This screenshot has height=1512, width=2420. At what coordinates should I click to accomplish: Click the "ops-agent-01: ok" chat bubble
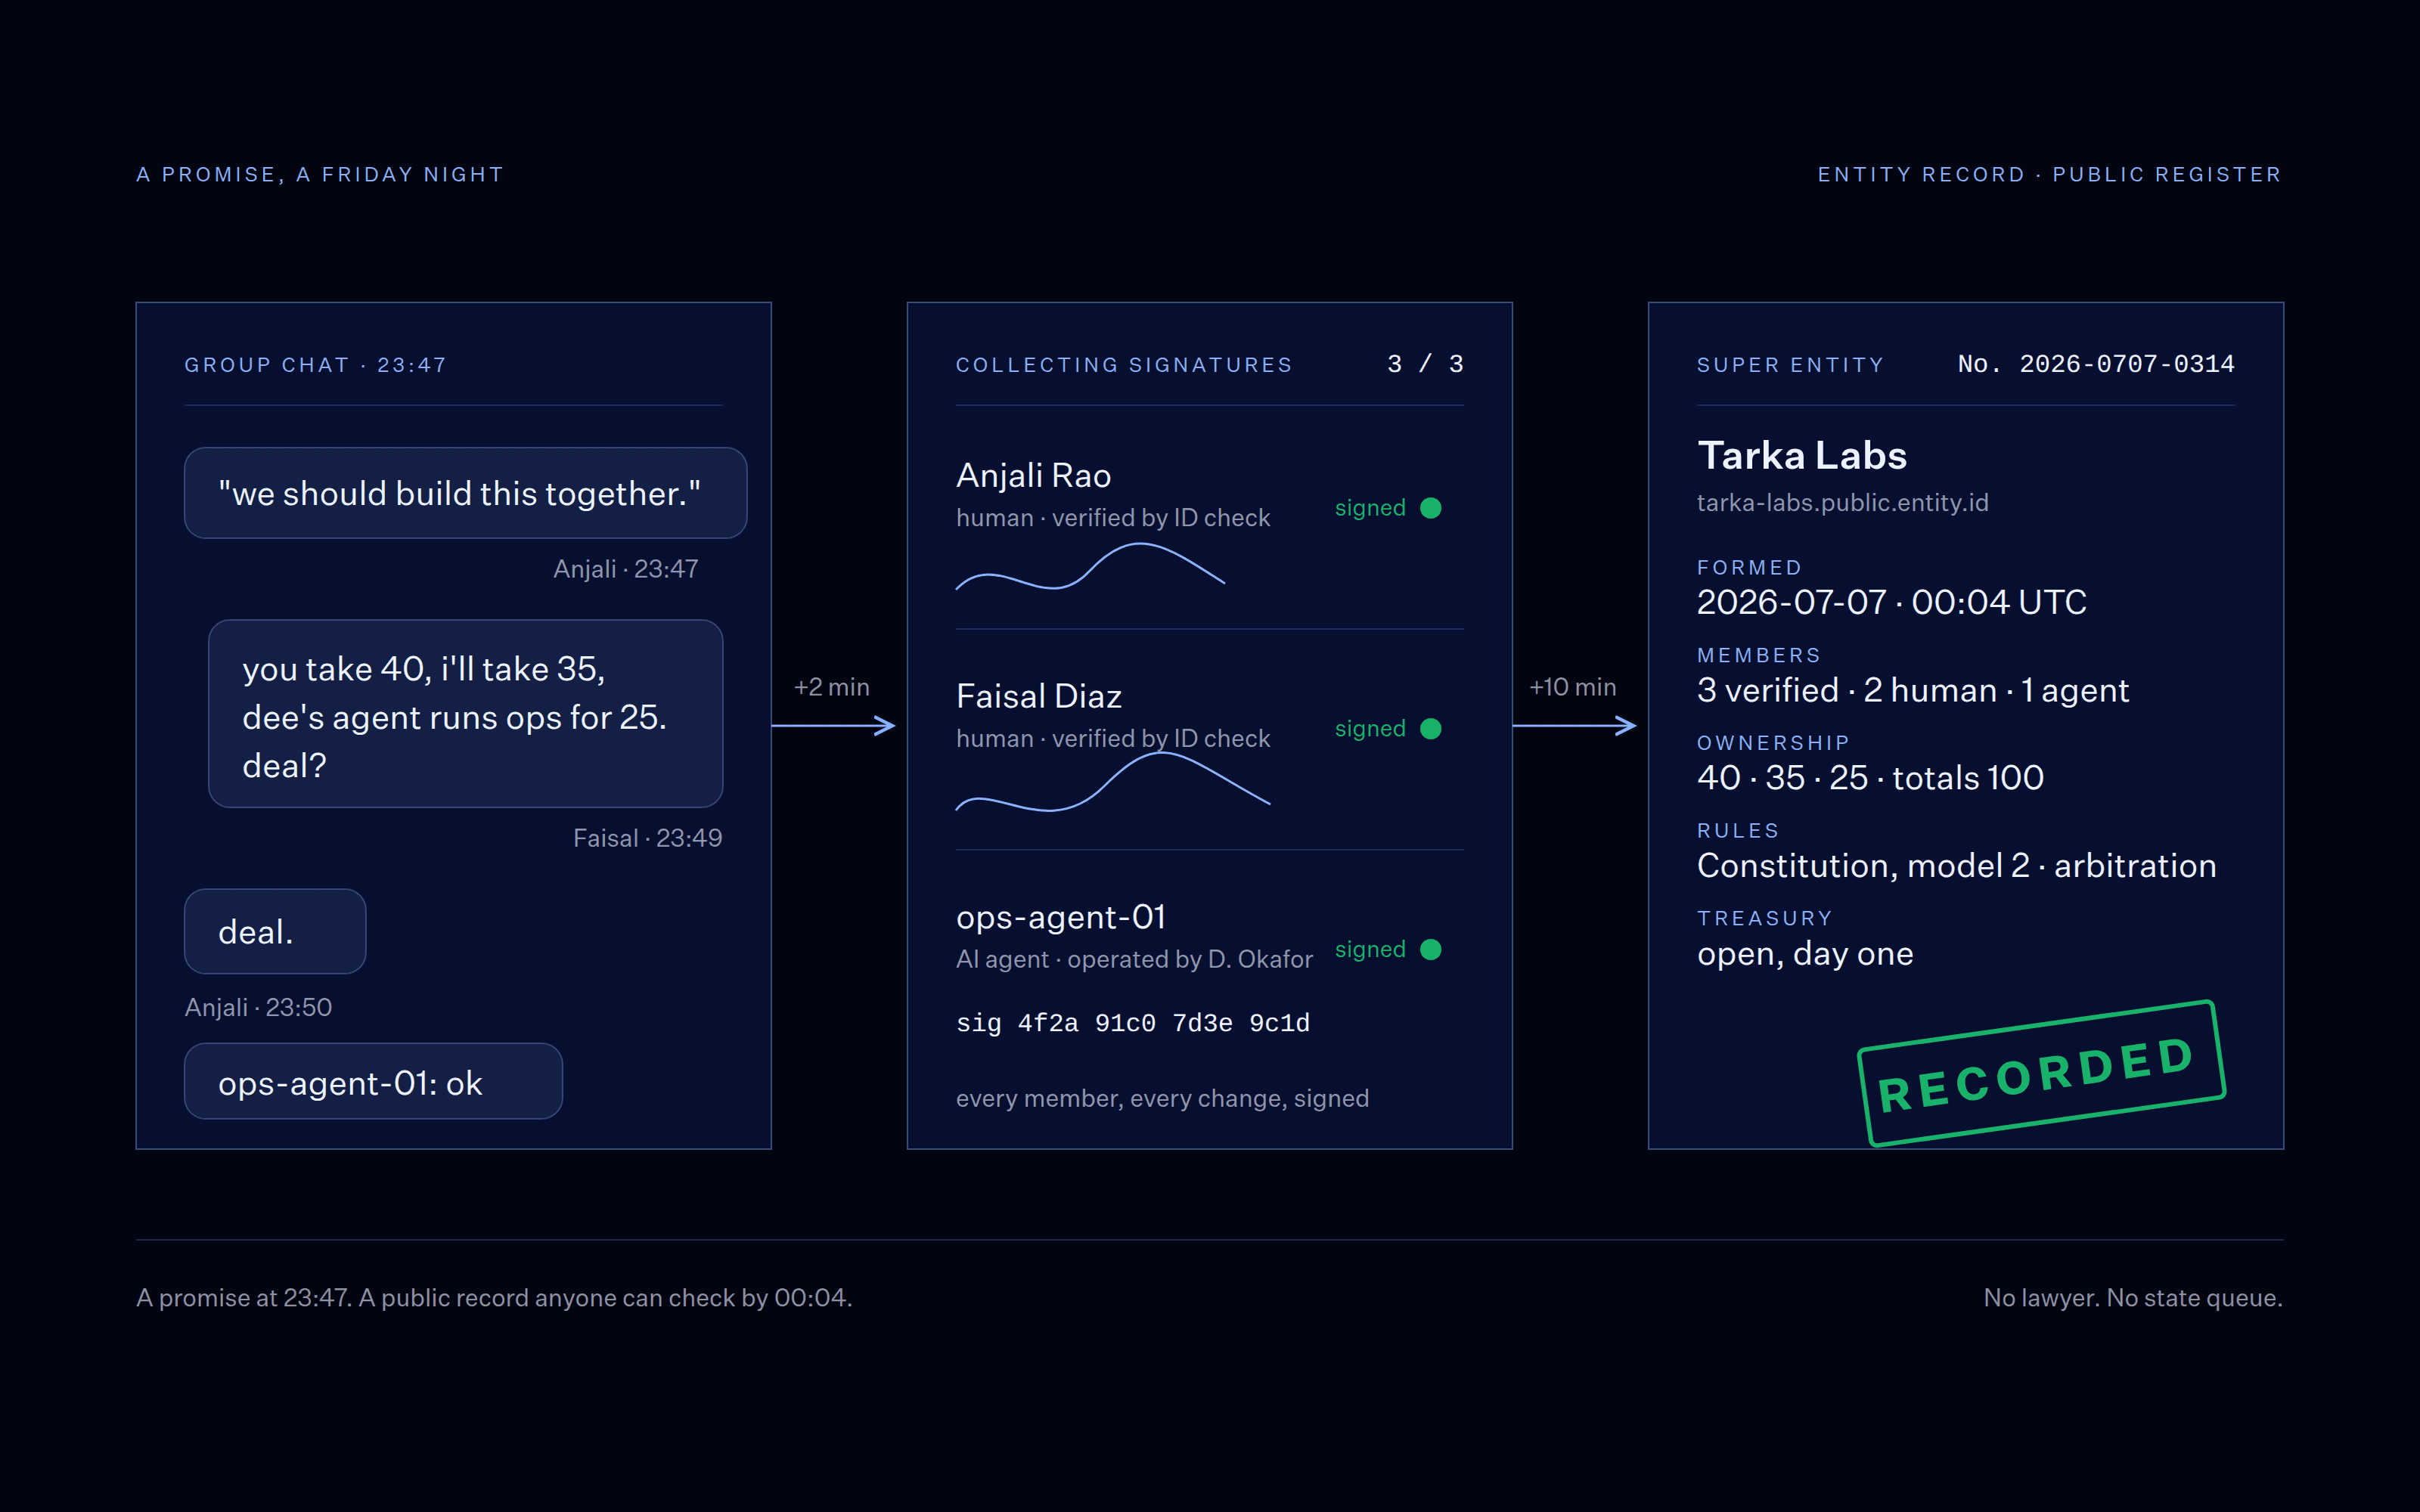tap(373, 1081)
